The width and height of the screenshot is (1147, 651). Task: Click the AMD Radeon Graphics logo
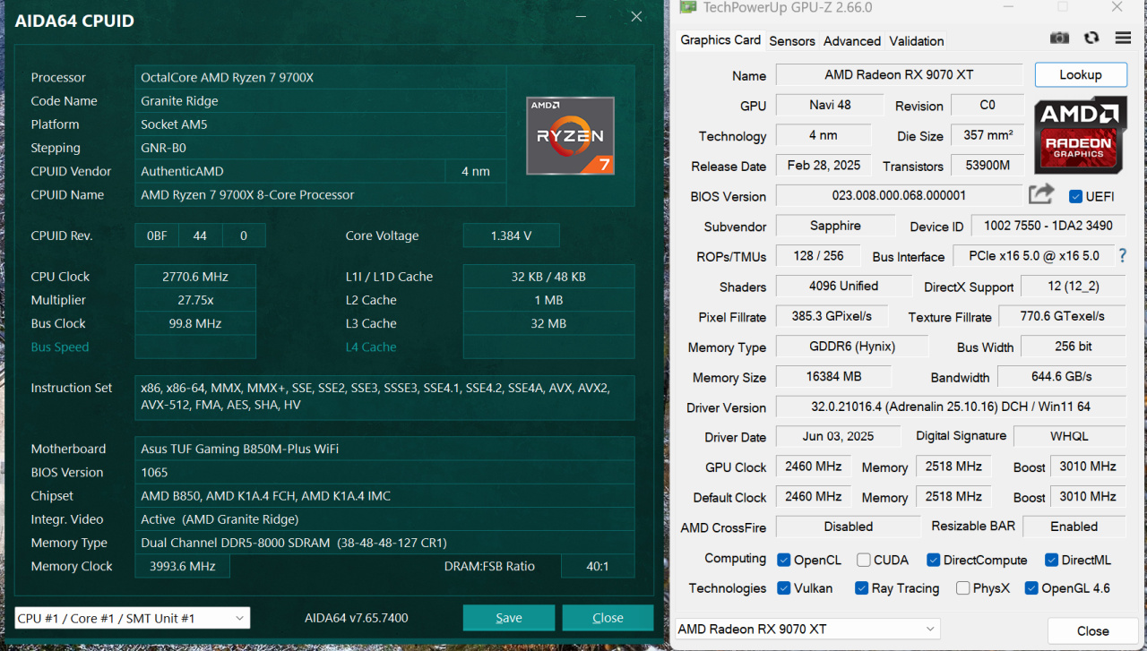pyautogui.click(x=1080, y=135)
